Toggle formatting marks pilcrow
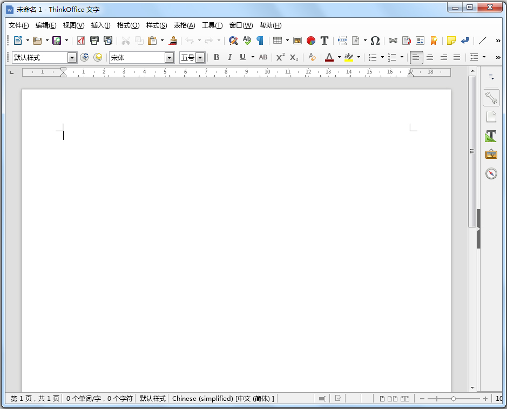This screenshot has width=507, height=409. tap(260, 41)
